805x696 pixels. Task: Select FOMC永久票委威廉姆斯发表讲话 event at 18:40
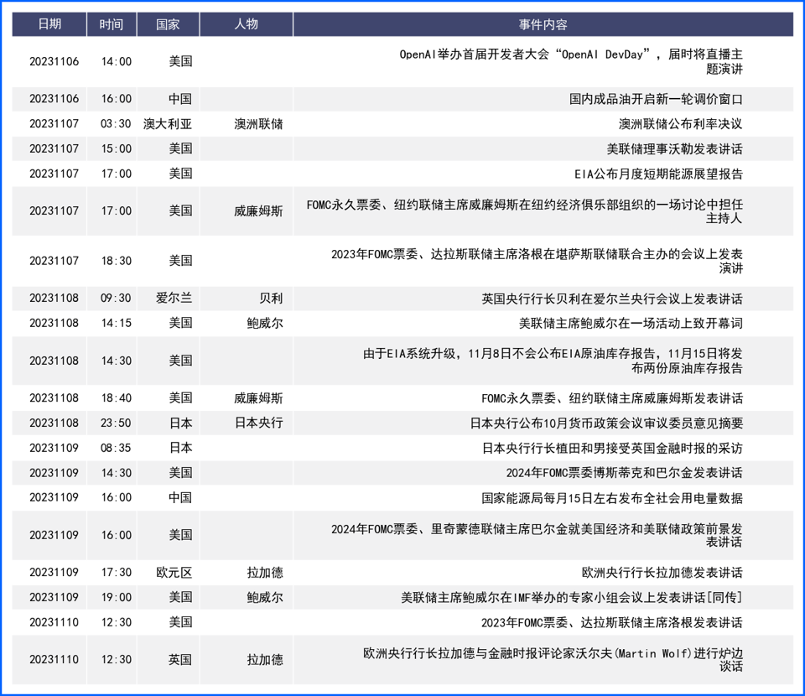[612, 398]
